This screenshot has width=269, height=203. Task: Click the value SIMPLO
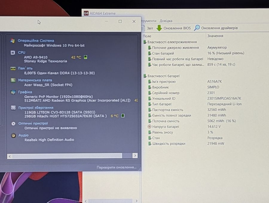pos(213,87)
